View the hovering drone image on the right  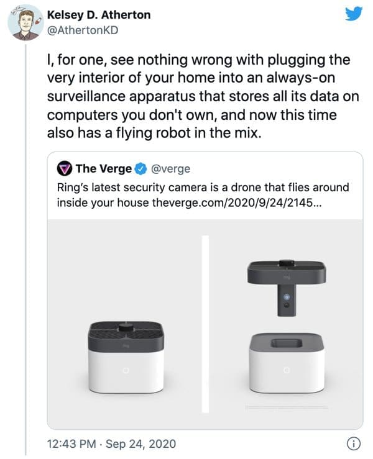286,323
